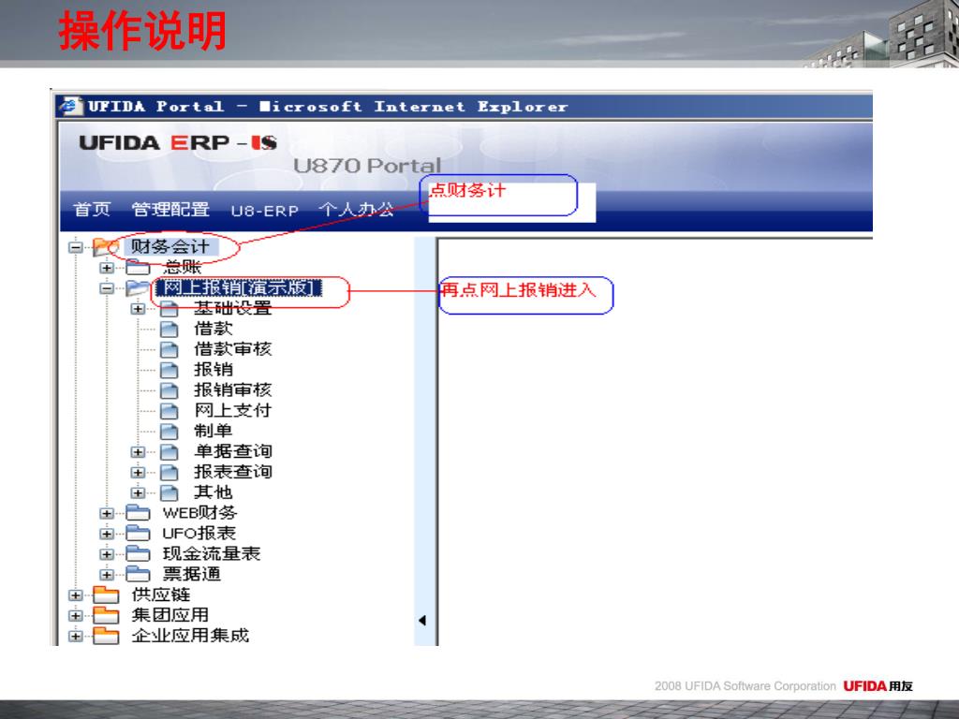Image resolution: width=959 pixels, height=719 pixels.
Task: Open 报表查询 item
Action: point(232,472)
